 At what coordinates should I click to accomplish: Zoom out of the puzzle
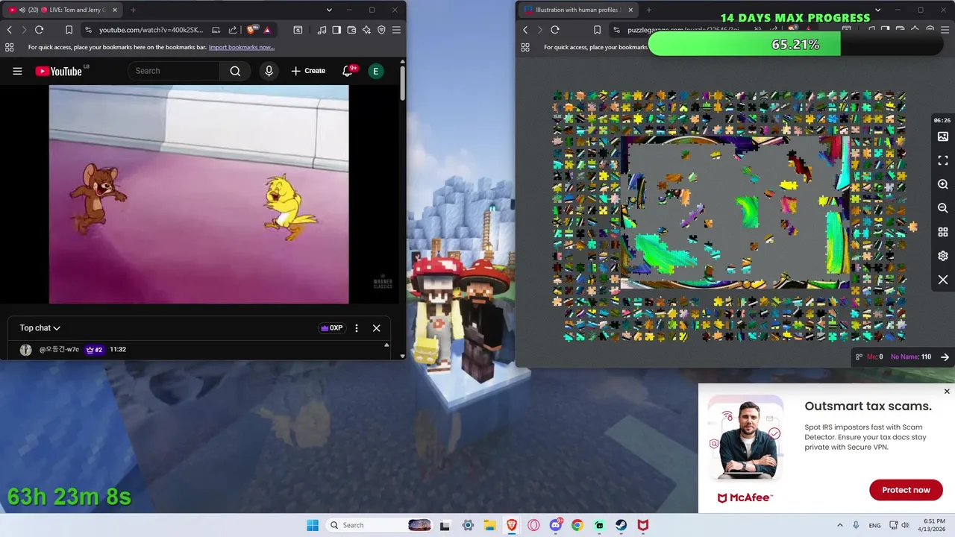(x=943, y=208)
